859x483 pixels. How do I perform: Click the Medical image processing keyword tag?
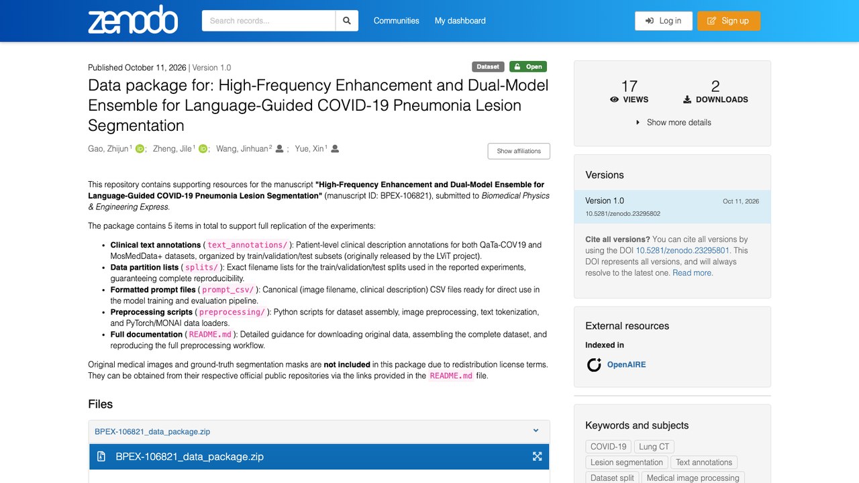point(693,478)
